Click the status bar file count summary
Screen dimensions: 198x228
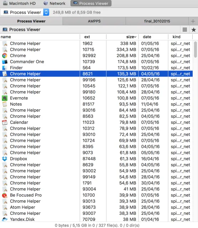pos(97,226)
